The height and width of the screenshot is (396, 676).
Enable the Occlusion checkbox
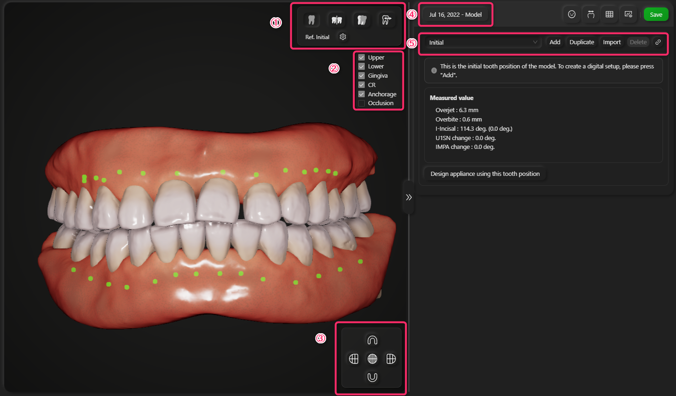coord(361,103)
